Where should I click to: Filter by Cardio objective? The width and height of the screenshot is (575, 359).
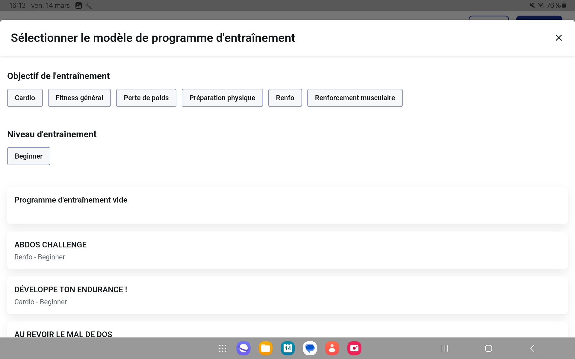[25, 98]
